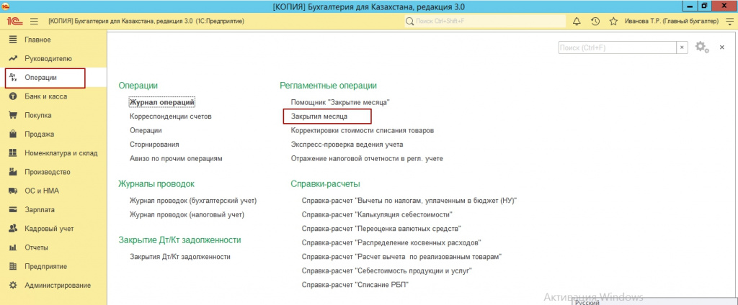738x305 pixels.
Task: Focus the global search field Ctrl+Shift+F
Action: (x=485, y=22)
